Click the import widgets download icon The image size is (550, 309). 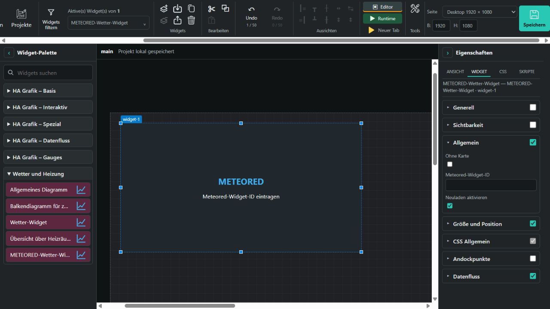(x=177, y=9)
